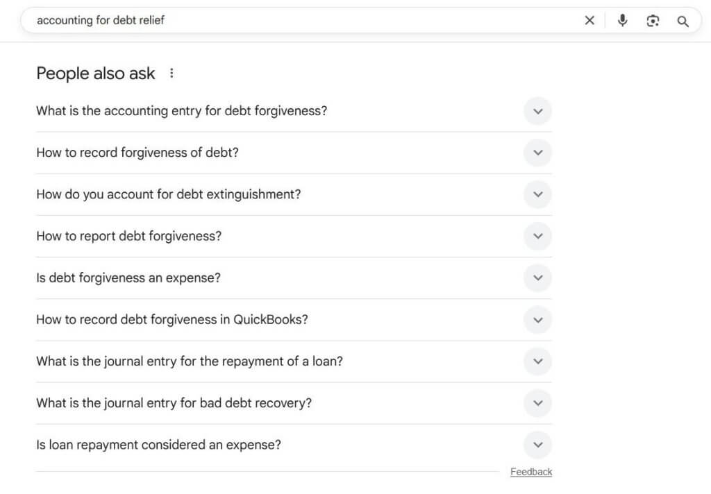Open the Feedback link

531,471
